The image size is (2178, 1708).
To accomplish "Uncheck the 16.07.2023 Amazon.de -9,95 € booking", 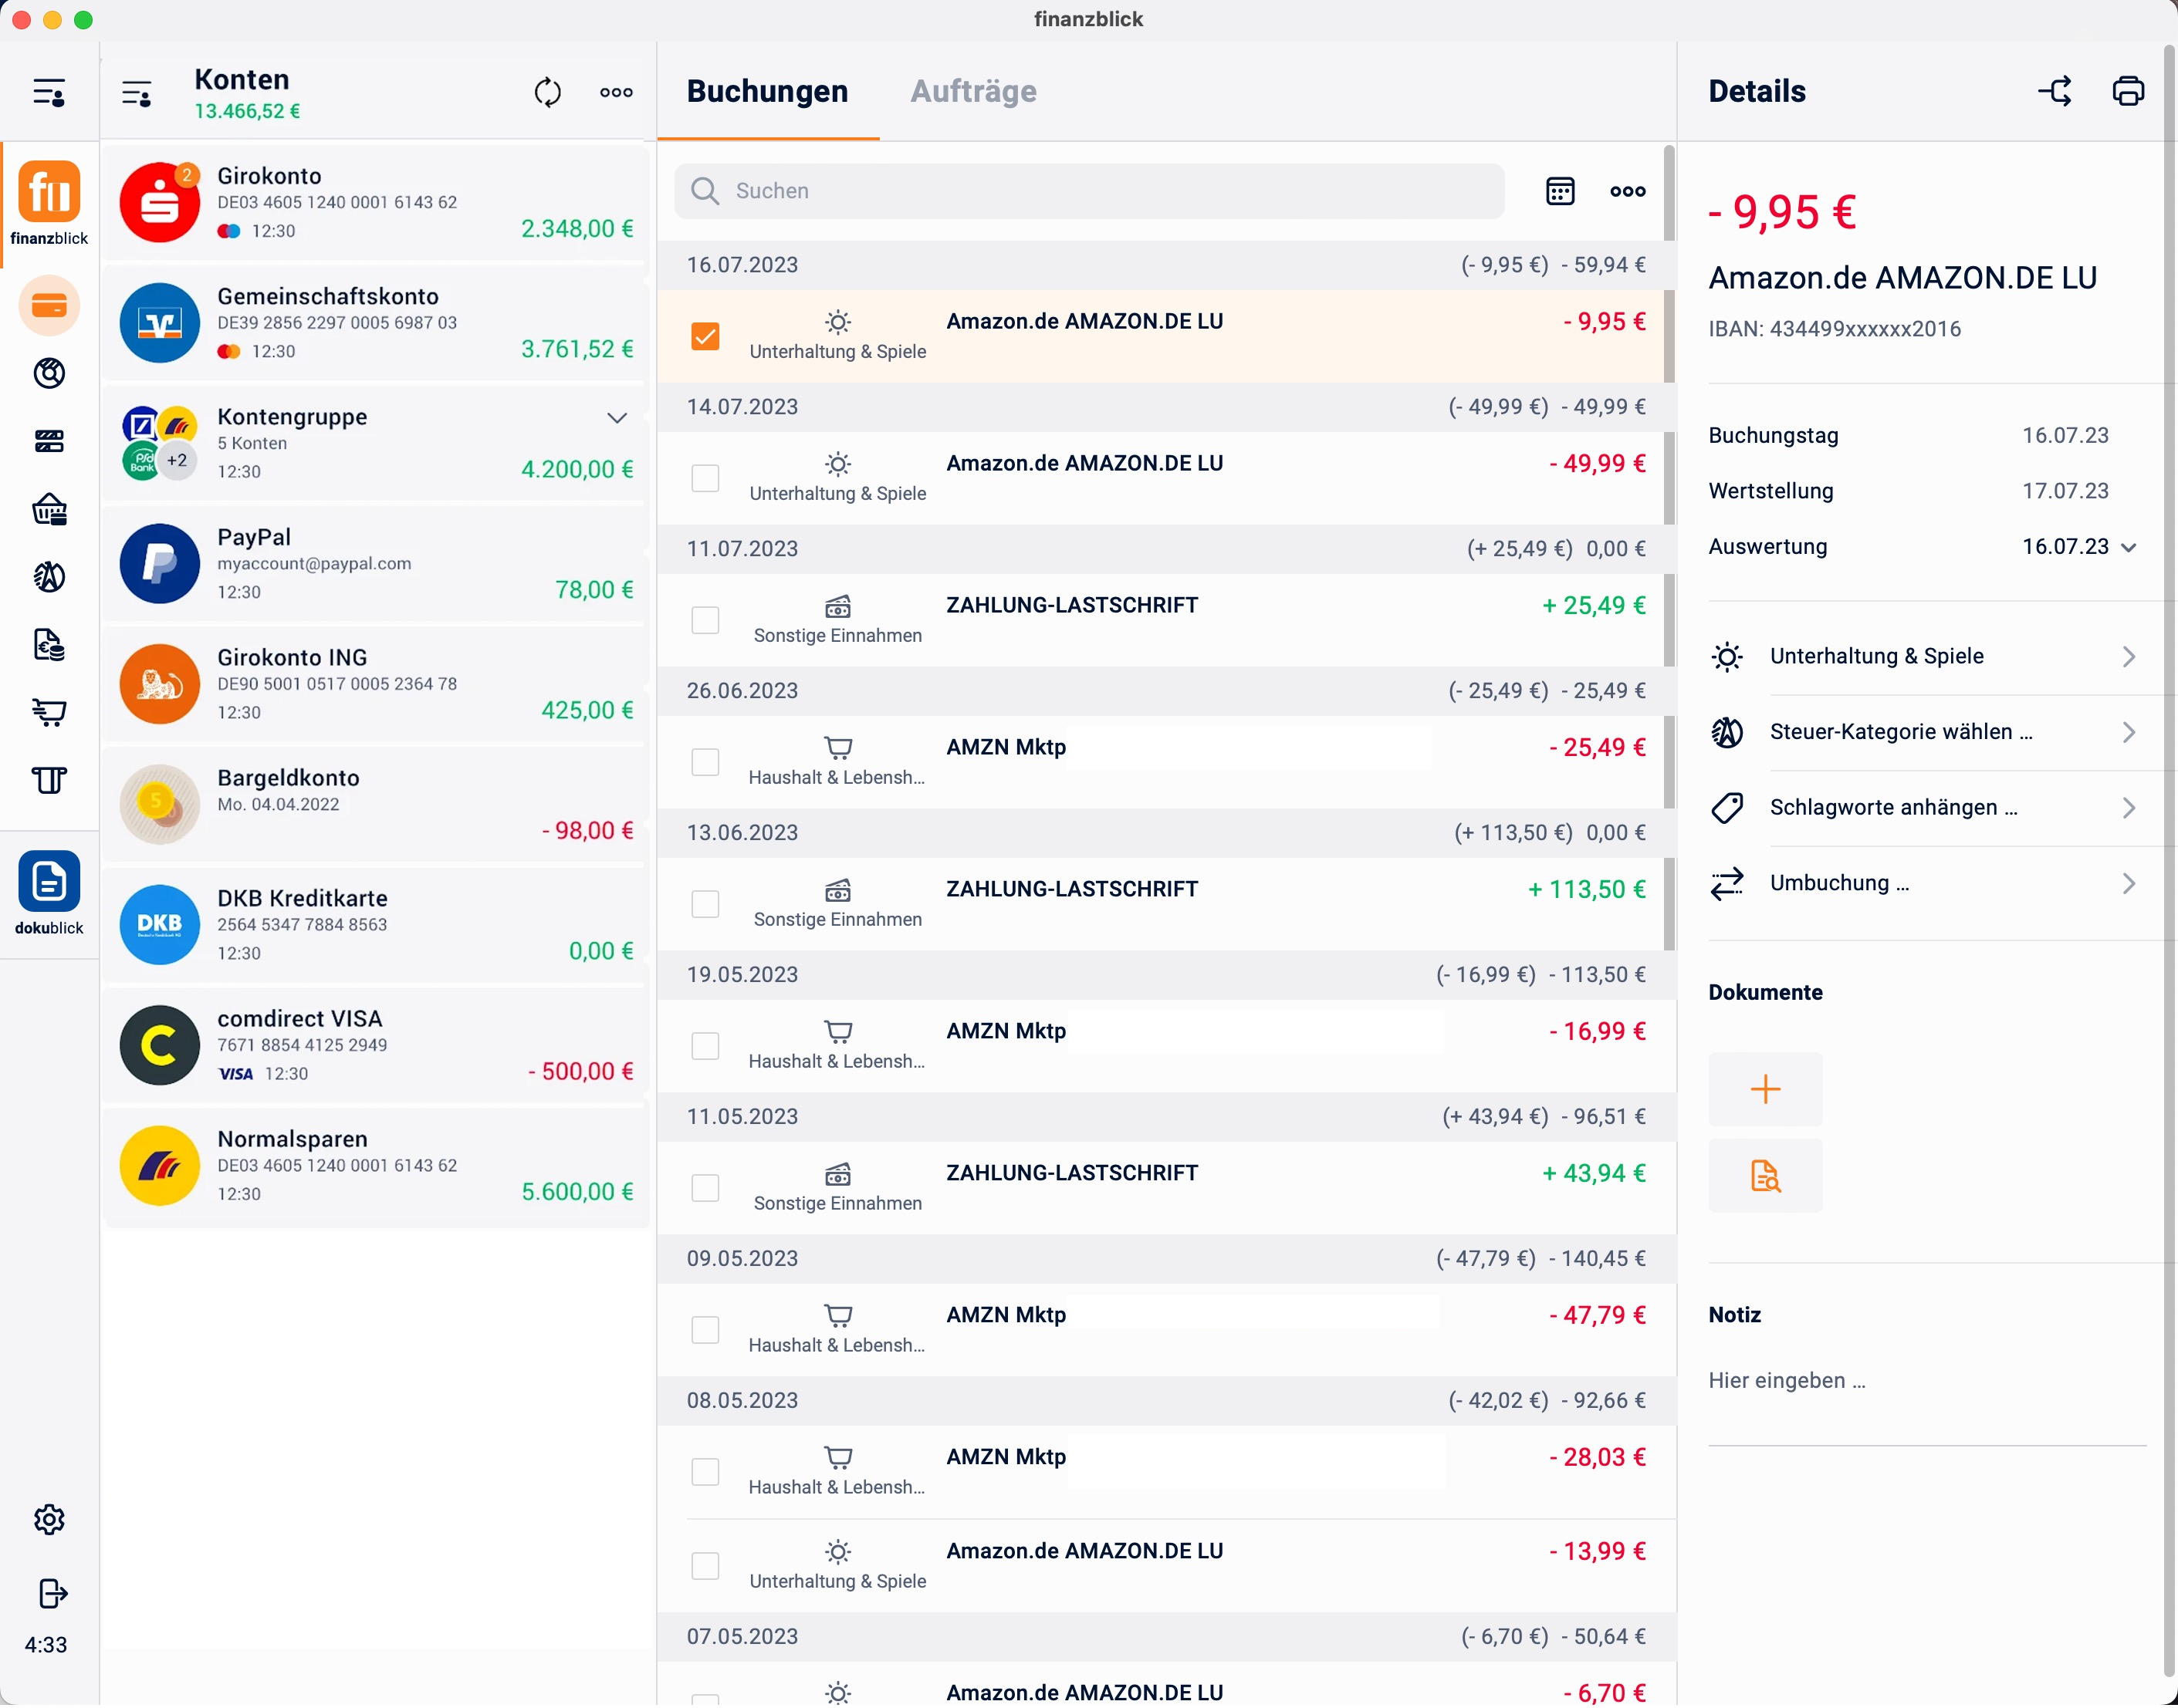I will click(x=705, y=337).
